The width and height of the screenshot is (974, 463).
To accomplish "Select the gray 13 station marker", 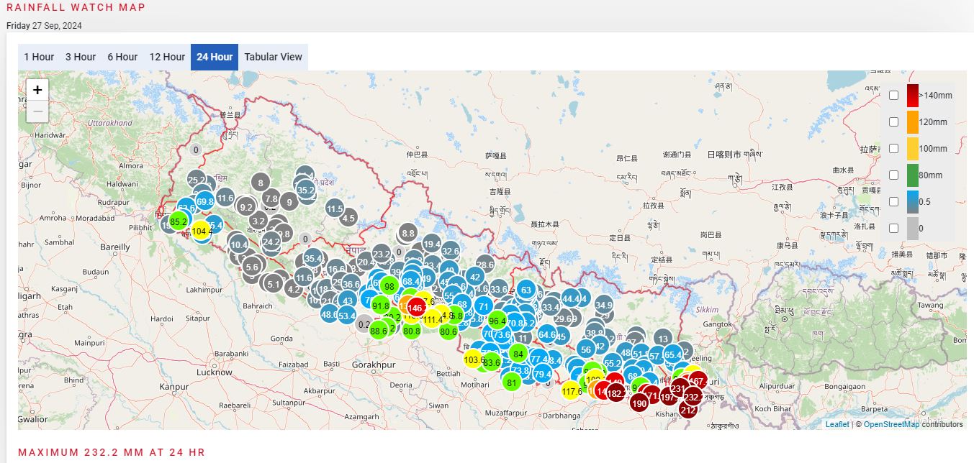I will [x=663, y=339].
